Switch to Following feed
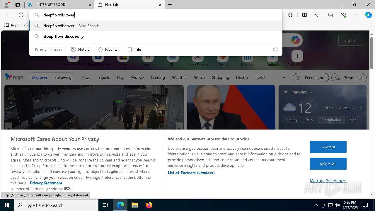Viewport: 375px width, 211px height. [63, 77]
